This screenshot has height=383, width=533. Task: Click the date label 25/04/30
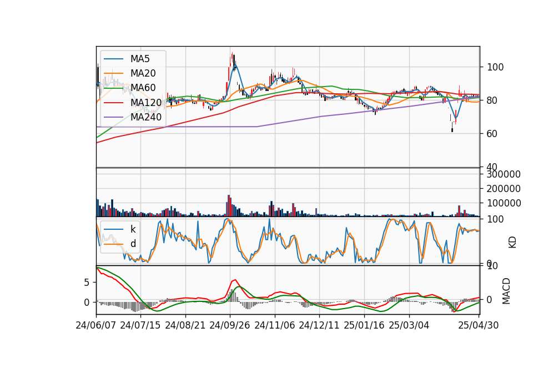point(479,325)
